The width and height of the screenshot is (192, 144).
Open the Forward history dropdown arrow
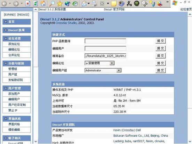click(22, 3)
